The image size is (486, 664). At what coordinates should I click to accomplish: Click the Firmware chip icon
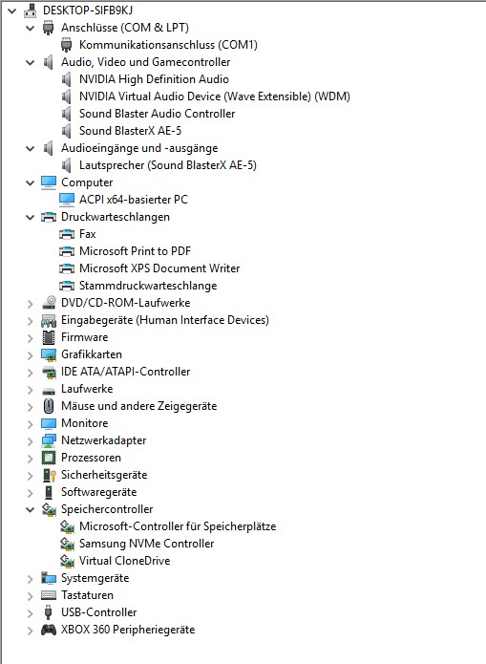(49, 337)
